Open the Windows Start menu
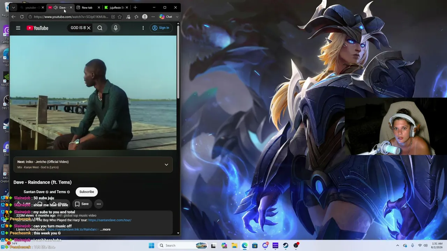This screenshot has width=447, height=251. point(151,245)
